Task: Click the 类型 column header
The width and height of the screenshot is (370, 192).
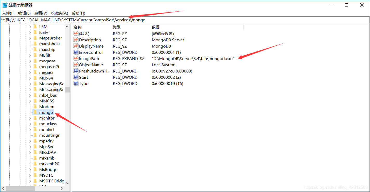Action: pos(131,27)
